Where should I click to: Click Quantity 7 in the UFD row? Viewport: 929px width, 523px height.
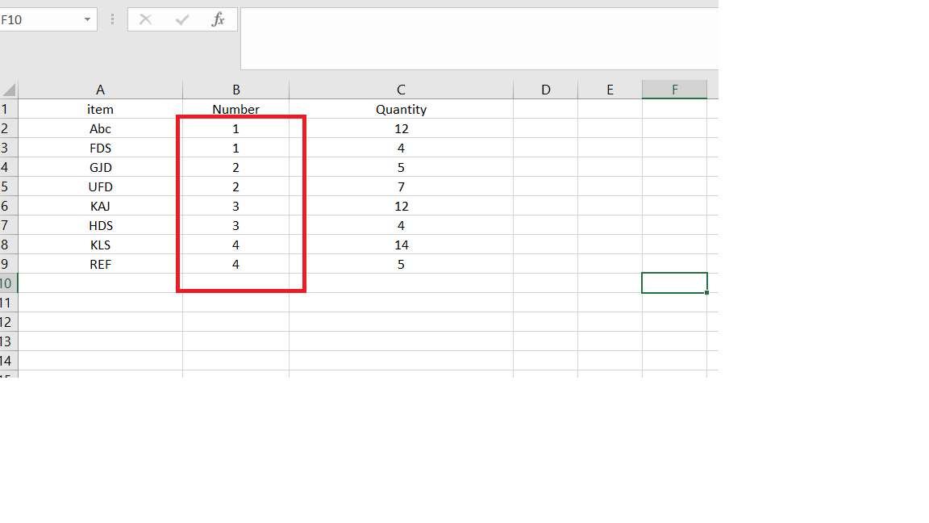tap(401, 186)
